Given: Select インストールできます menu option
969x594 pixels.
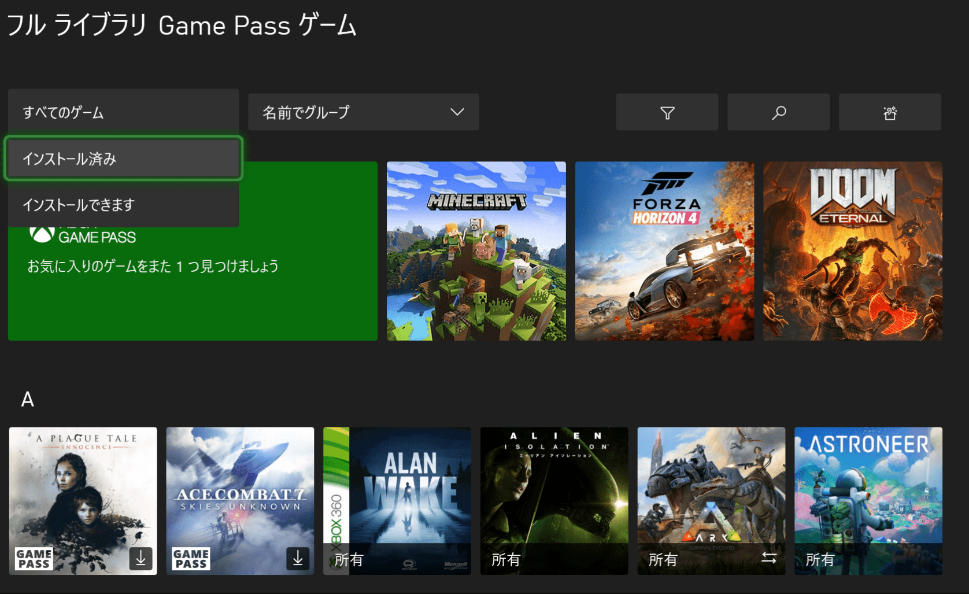Looking at the screenshot, I should click(123, 205).
